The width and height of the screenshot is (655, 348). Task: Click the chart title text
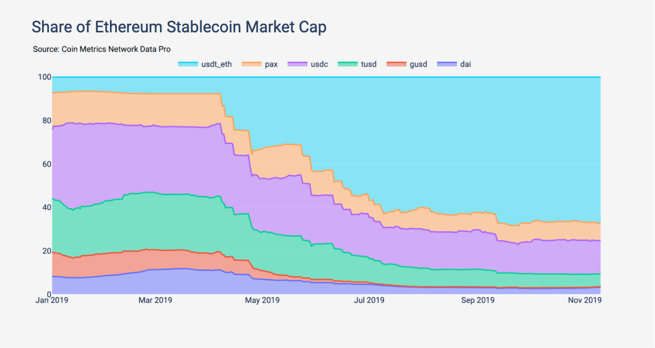[179, 27]
